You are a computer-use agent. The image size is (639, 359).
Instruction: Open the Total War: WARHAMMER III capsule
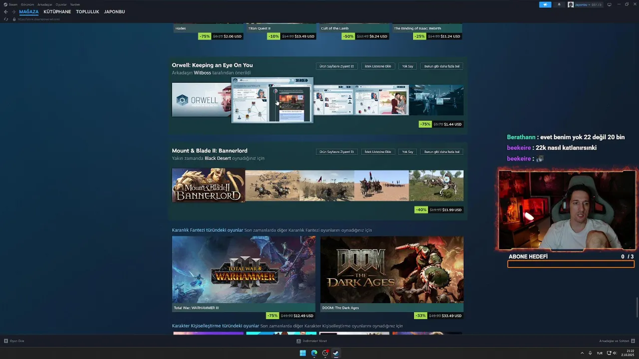click(244, 274)
